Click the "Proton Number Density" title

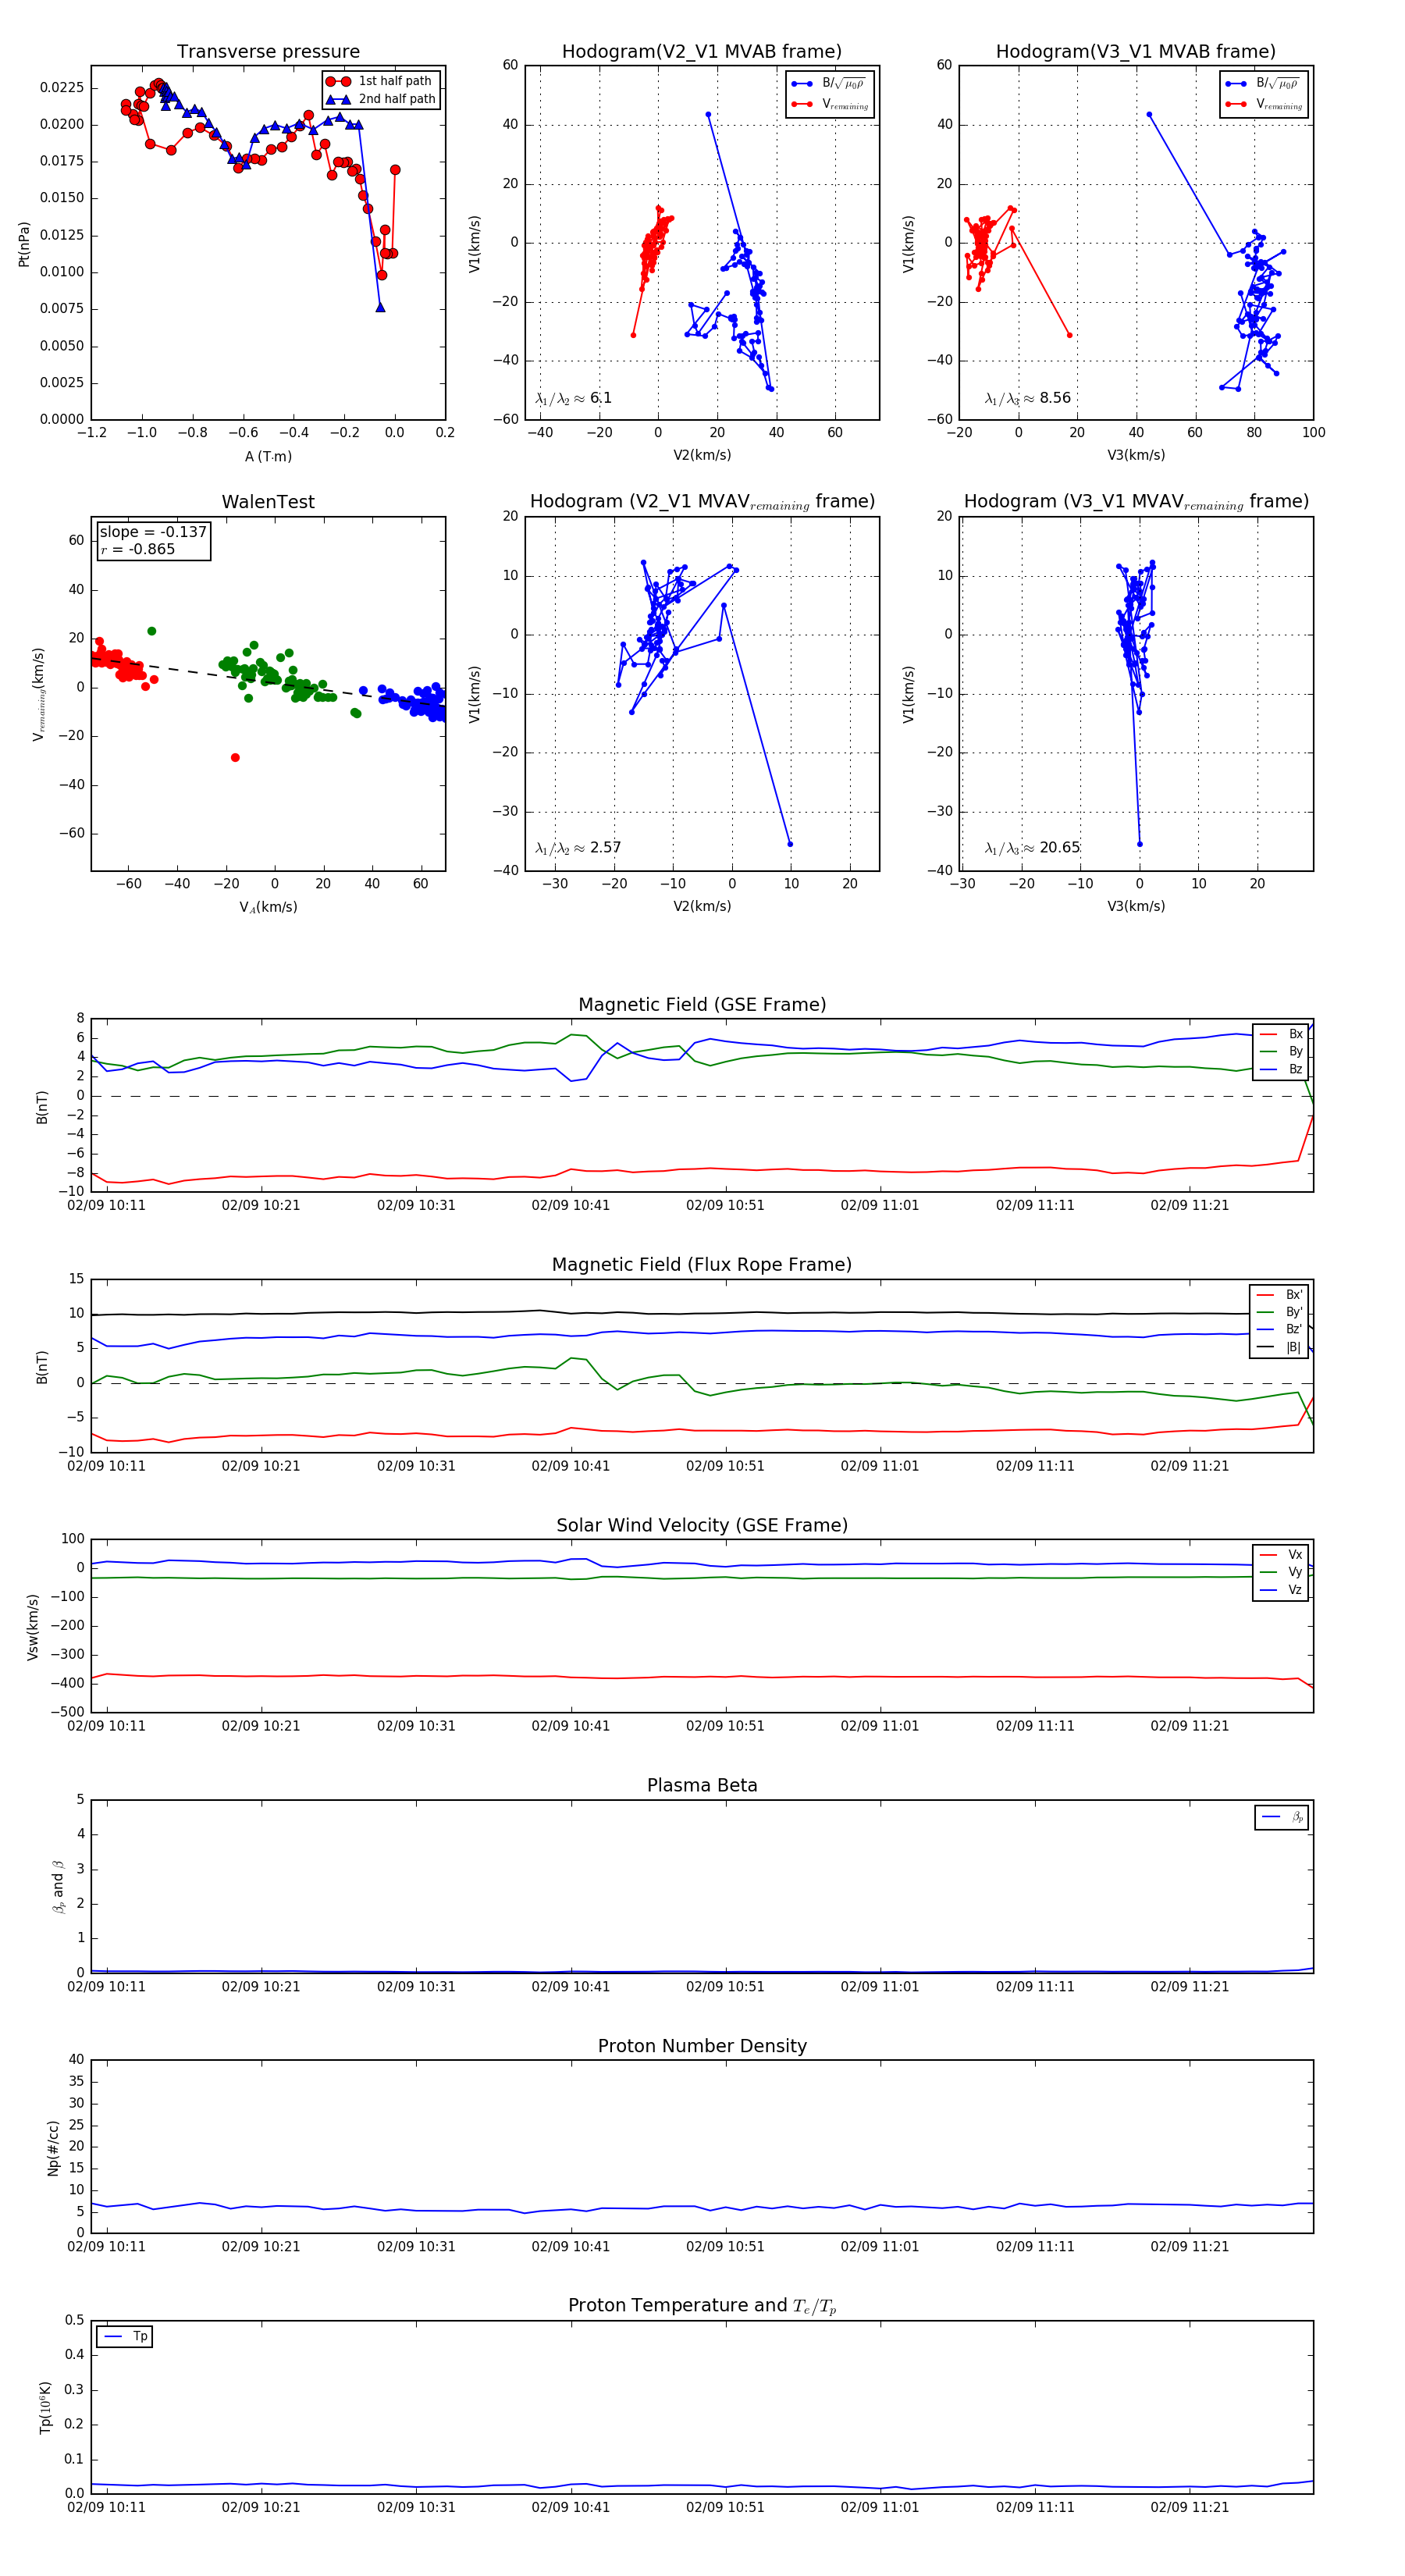point(702,2046)
